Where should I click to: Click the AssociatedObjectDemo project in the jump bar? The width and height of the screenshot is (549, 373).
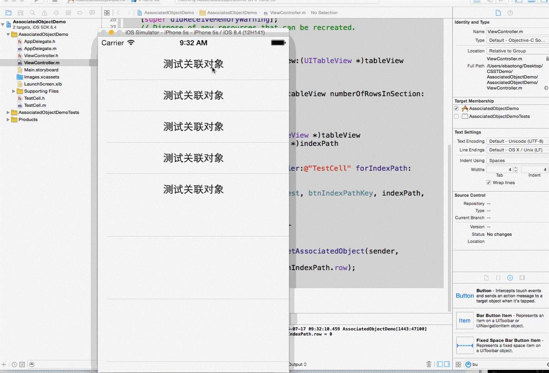[x=165, y=13]
